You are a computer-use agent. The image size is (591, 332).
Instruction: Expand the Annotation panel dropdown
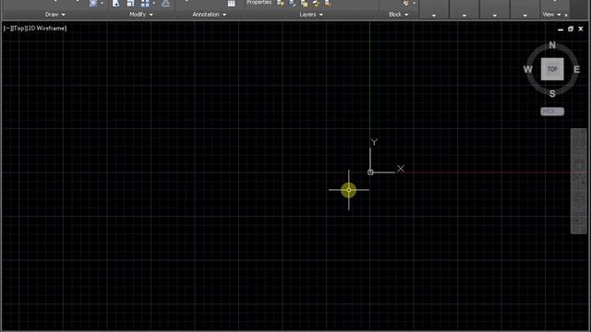click(x=210, y=15)
